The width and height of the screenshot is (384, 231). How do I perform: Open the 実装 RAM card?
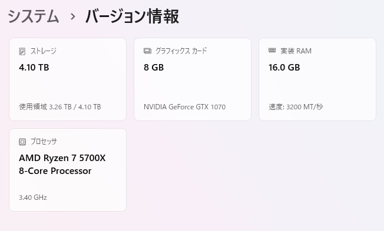[317, 79]
